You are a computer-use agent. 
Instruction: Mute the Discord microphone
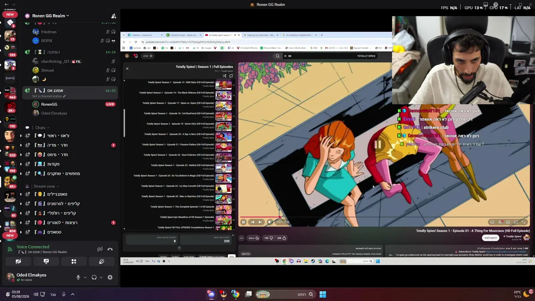(x=78, y=277)
